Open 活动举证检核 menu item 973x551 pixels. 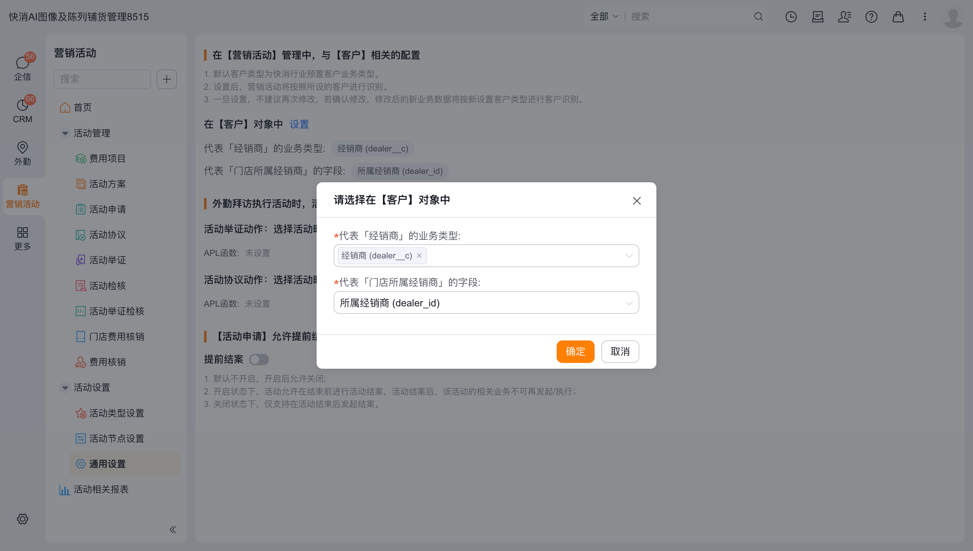click(x=110, y=311)
